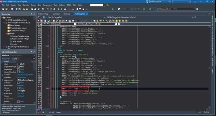The image size is (216, 116).
Task: Open the PreencherToledo method combo box
Action: click(x=116, y=24)
